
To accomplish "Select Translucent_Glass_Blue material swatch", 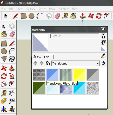I will (52, 75).
